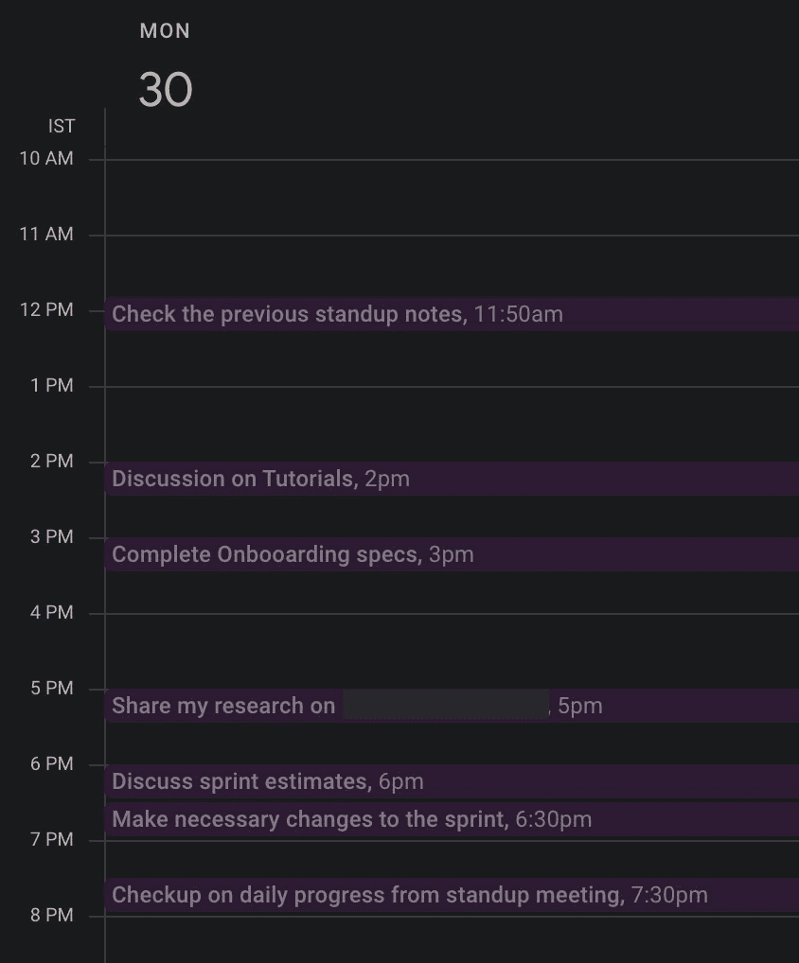Click the MON day header label
799x963 pixels.
tap(164, 30)
